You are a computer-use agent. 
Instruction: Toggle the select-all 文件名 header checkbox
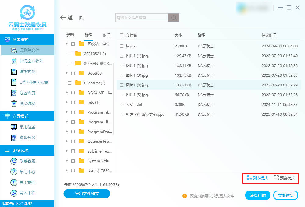pyautogui.click(x=122, y=35)
